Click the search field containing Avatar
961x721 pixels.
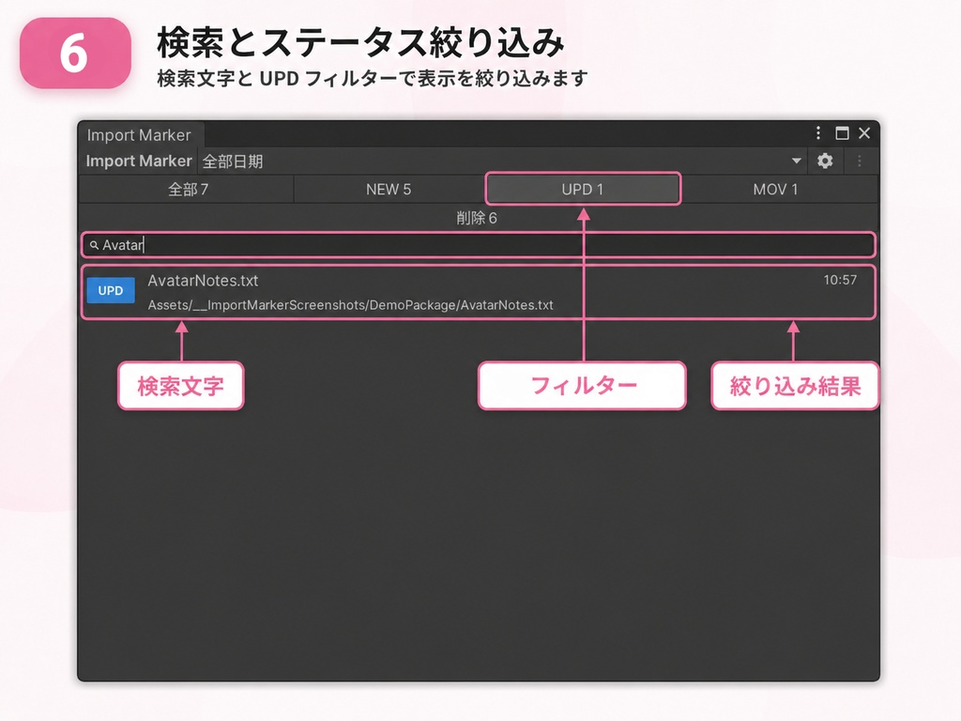[478, 245]
